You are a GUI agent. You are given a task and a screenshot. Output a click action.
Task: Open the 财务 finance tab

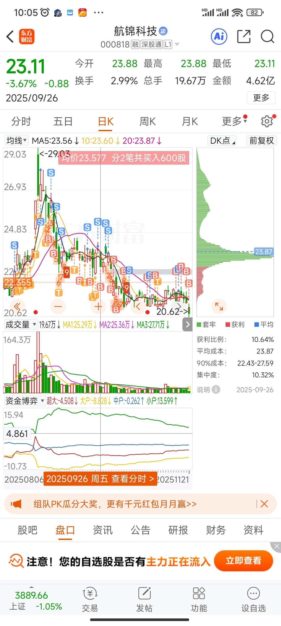[216, 530]
